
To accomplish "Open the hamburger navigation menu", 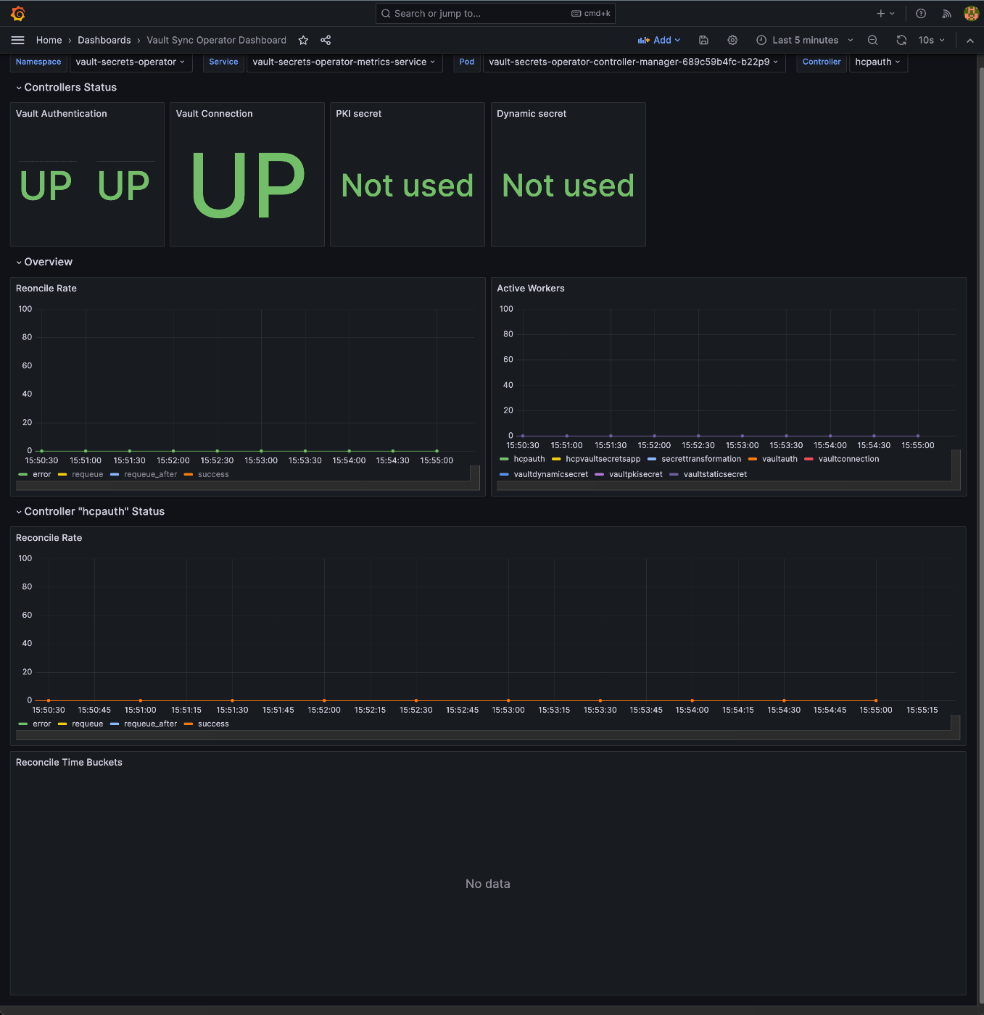I will 18,40.
